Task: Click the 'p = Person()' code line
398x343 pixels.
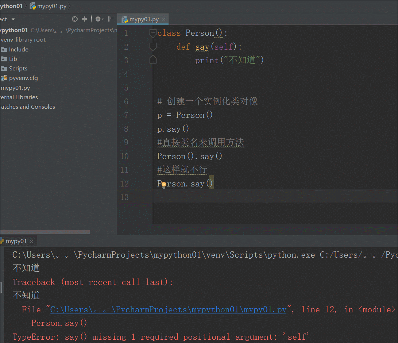Action: tap(185, 115)
